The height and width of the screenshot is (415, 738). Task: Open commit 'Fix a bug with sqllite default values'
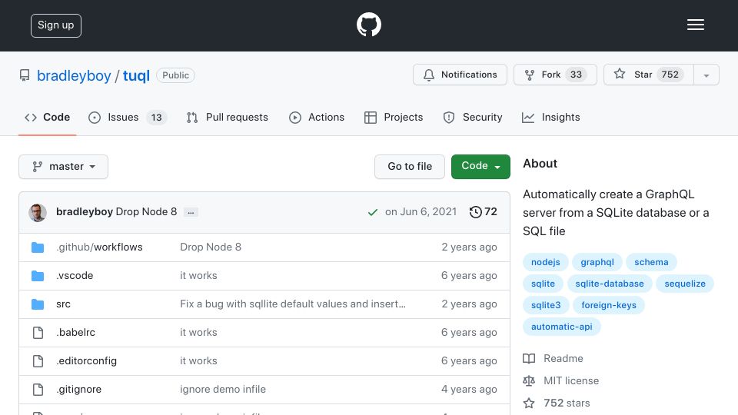coord(293,304)
